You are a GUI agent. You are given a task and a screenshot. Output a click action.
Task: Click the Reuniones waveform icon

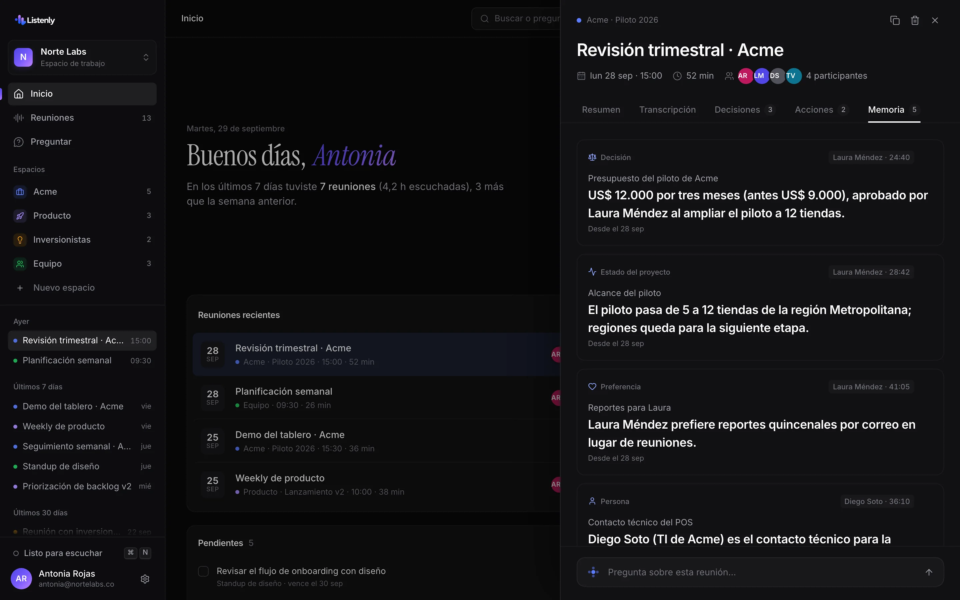[x=19, y=118]
